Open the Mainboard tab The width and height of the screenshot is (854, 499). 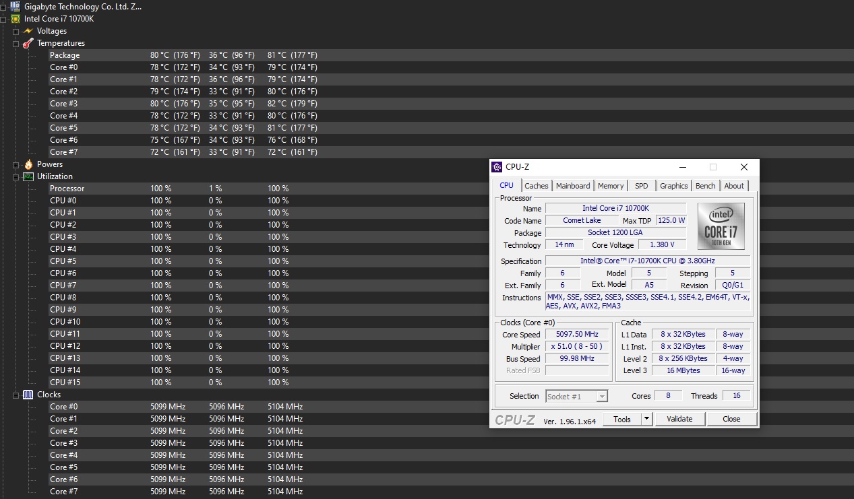tap(573, 186)
